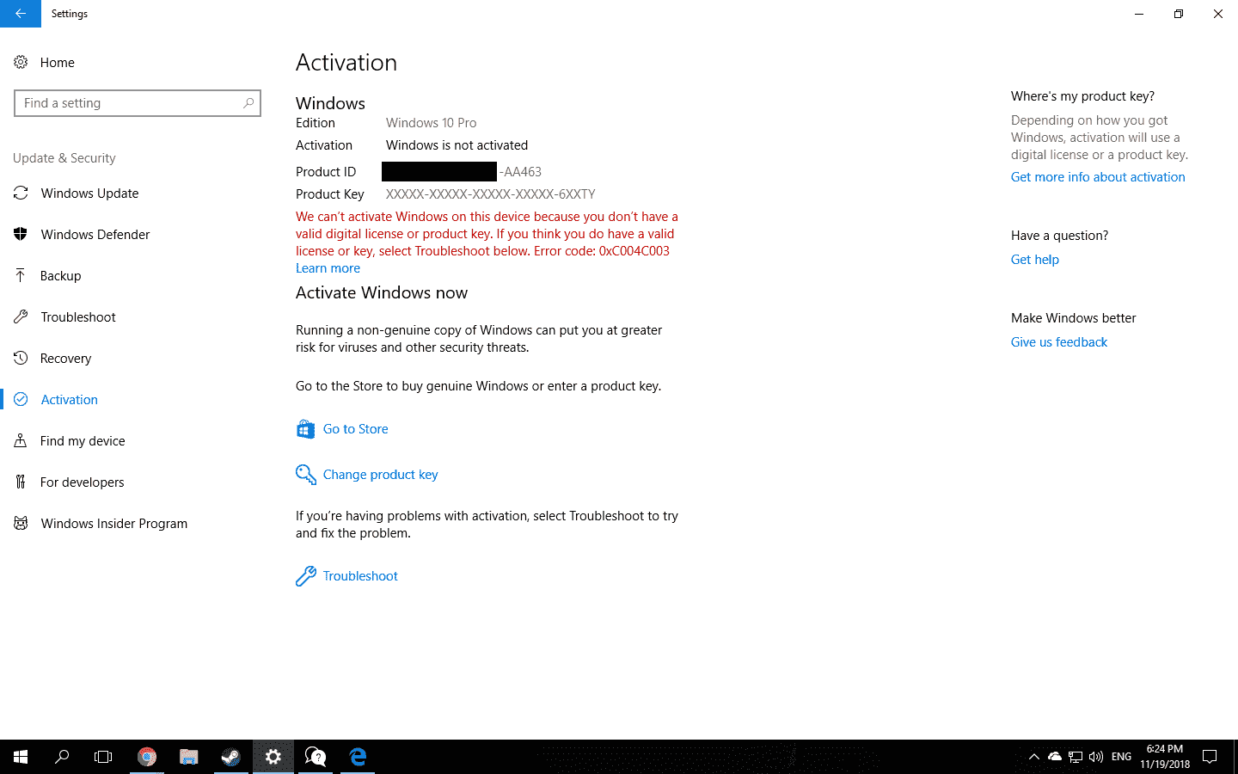Click the Windows Defender shield icon

(x=21, y=234)
